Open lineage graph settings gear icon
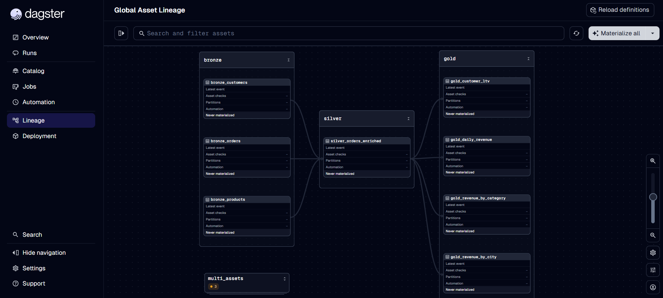Image resolution: width=663 pixels, height=298 pixels. pos(653,253)
